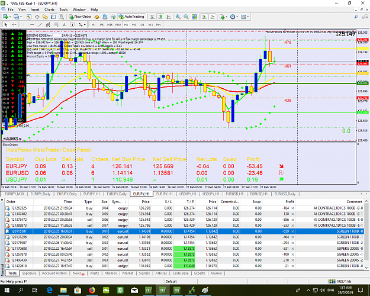Open the chat bubbles icon
The image size is (370, 296).
[x=365, y=17]
